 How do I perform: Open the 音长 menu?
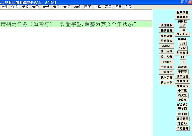(46, 7)
